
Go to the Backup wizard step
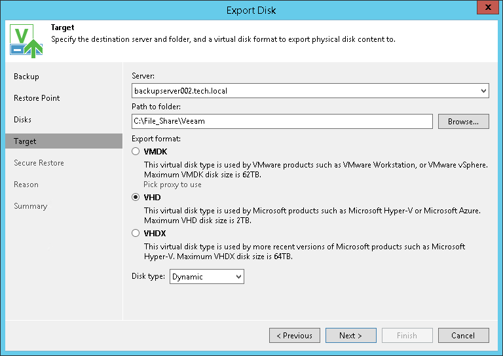pyautogui.click(x=26, y=77)
